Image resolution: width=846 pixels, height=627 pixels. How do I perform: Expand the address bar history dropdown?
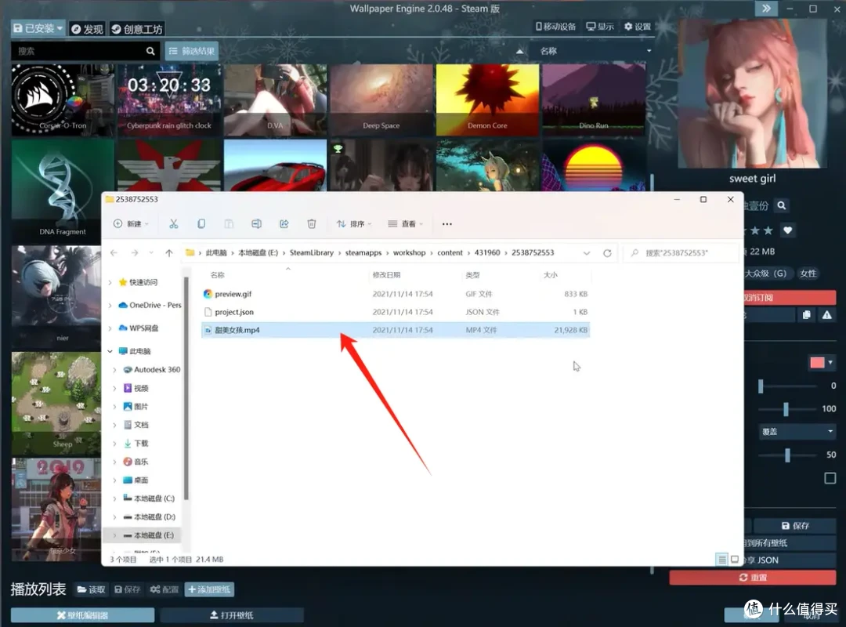coord(587,252)
